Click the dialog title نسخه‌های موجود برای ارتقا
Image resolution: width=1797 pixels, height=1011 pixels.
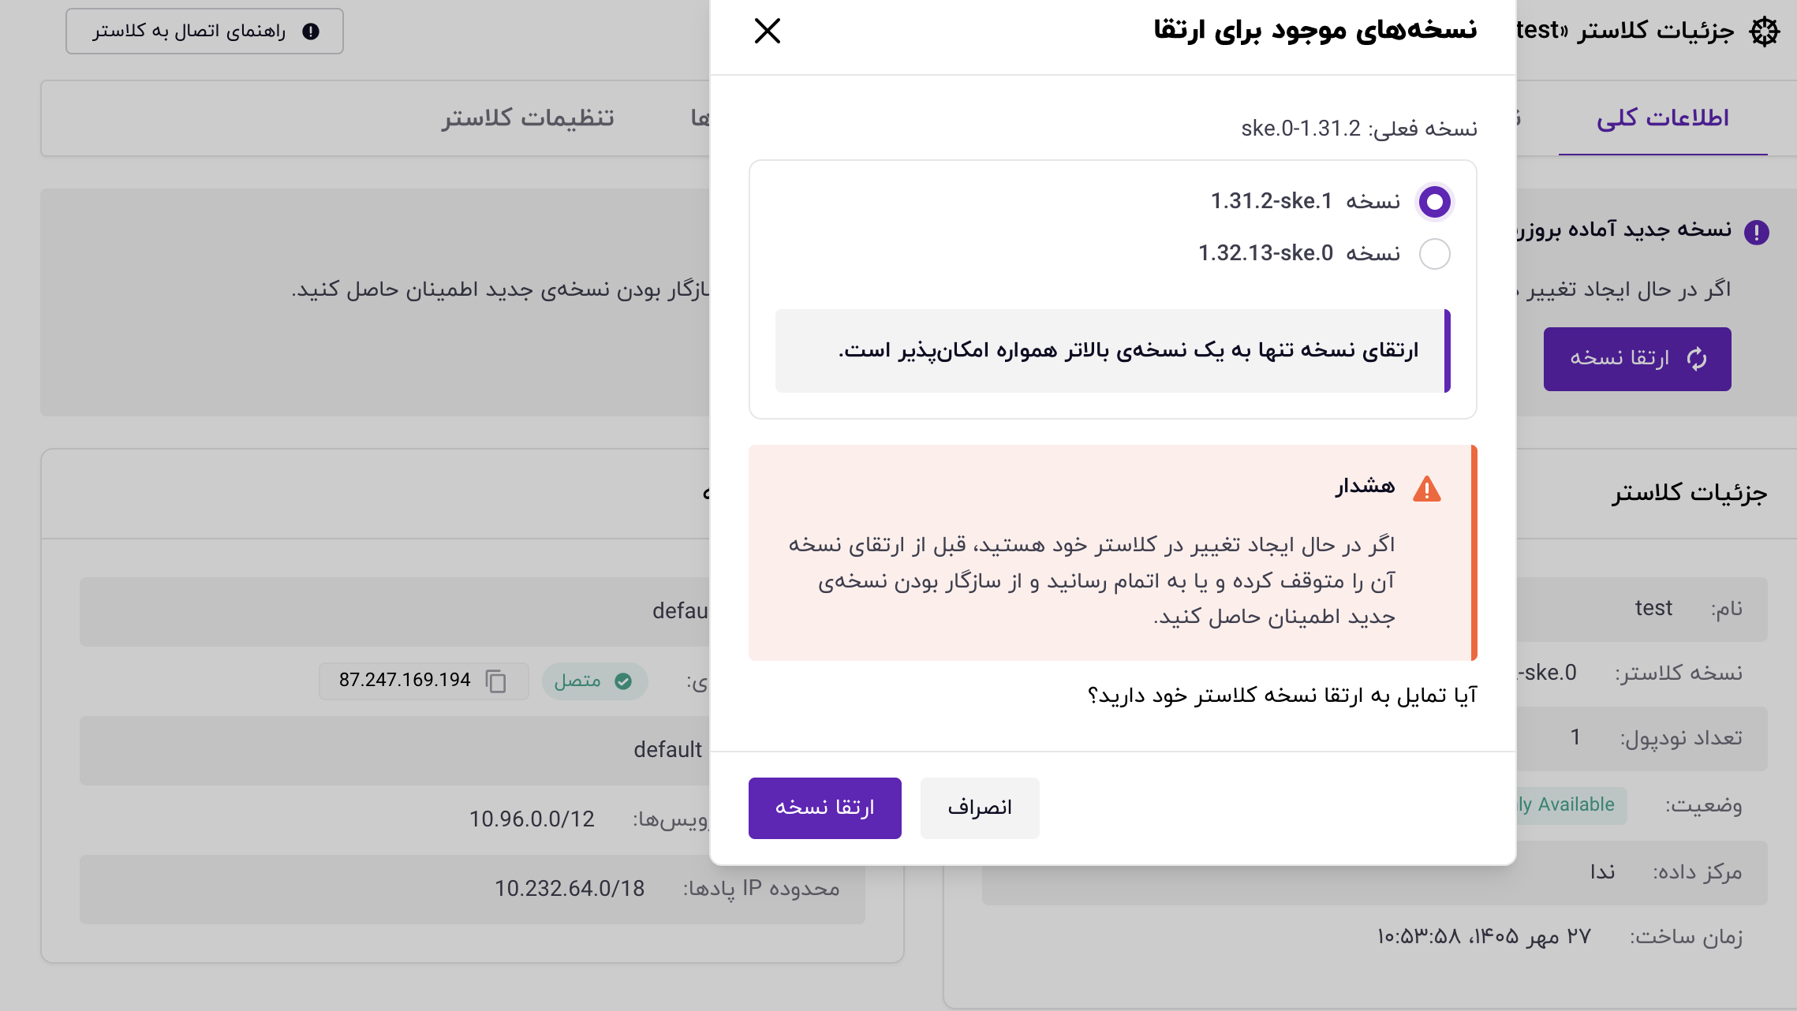click(x=1315, y=30)
